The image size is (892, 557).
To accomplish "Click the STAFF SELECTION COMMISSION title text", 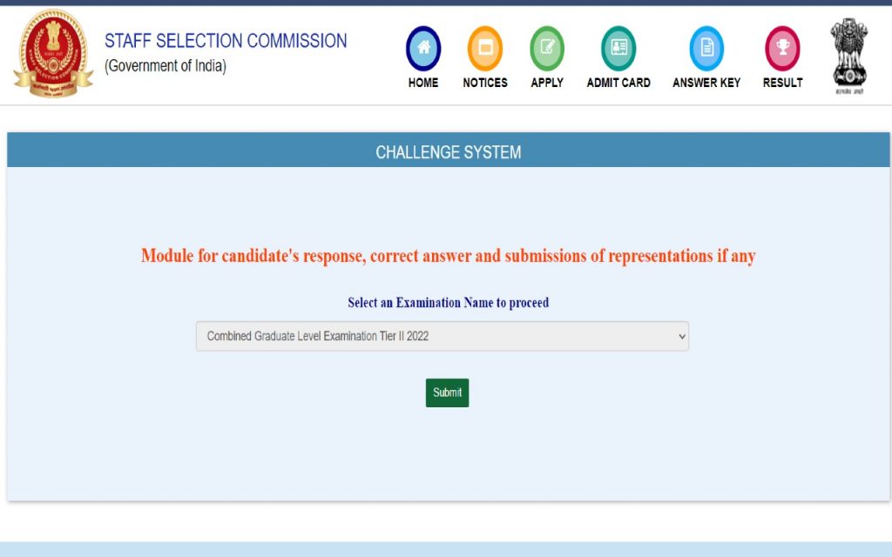I will (226, 41).
